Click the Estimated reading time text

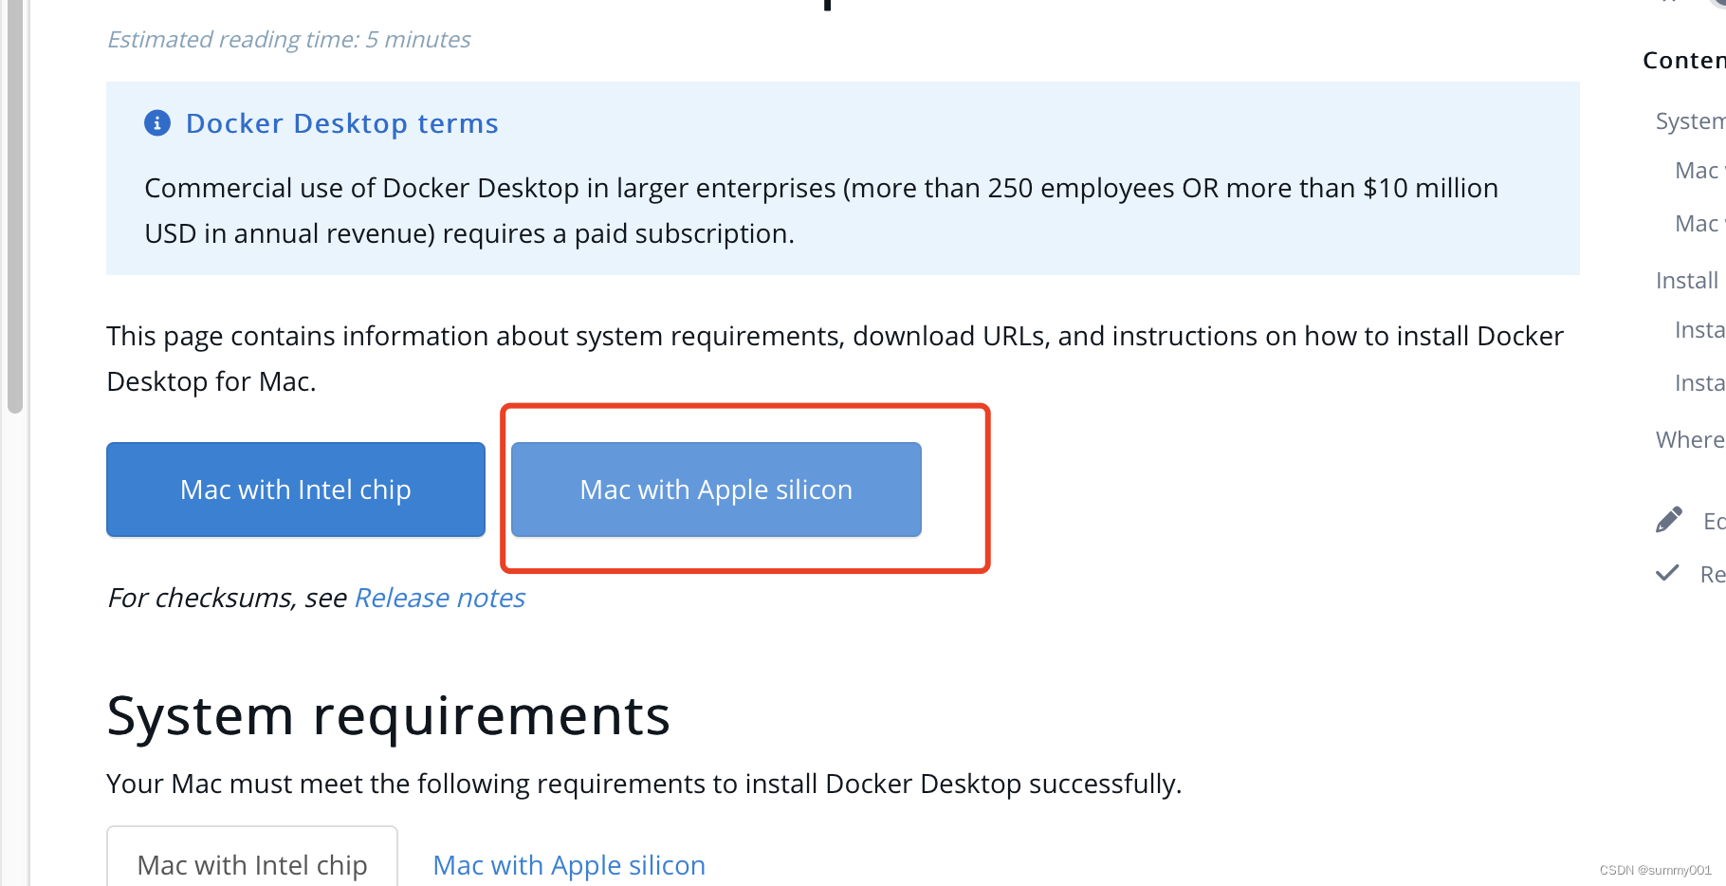289,40
